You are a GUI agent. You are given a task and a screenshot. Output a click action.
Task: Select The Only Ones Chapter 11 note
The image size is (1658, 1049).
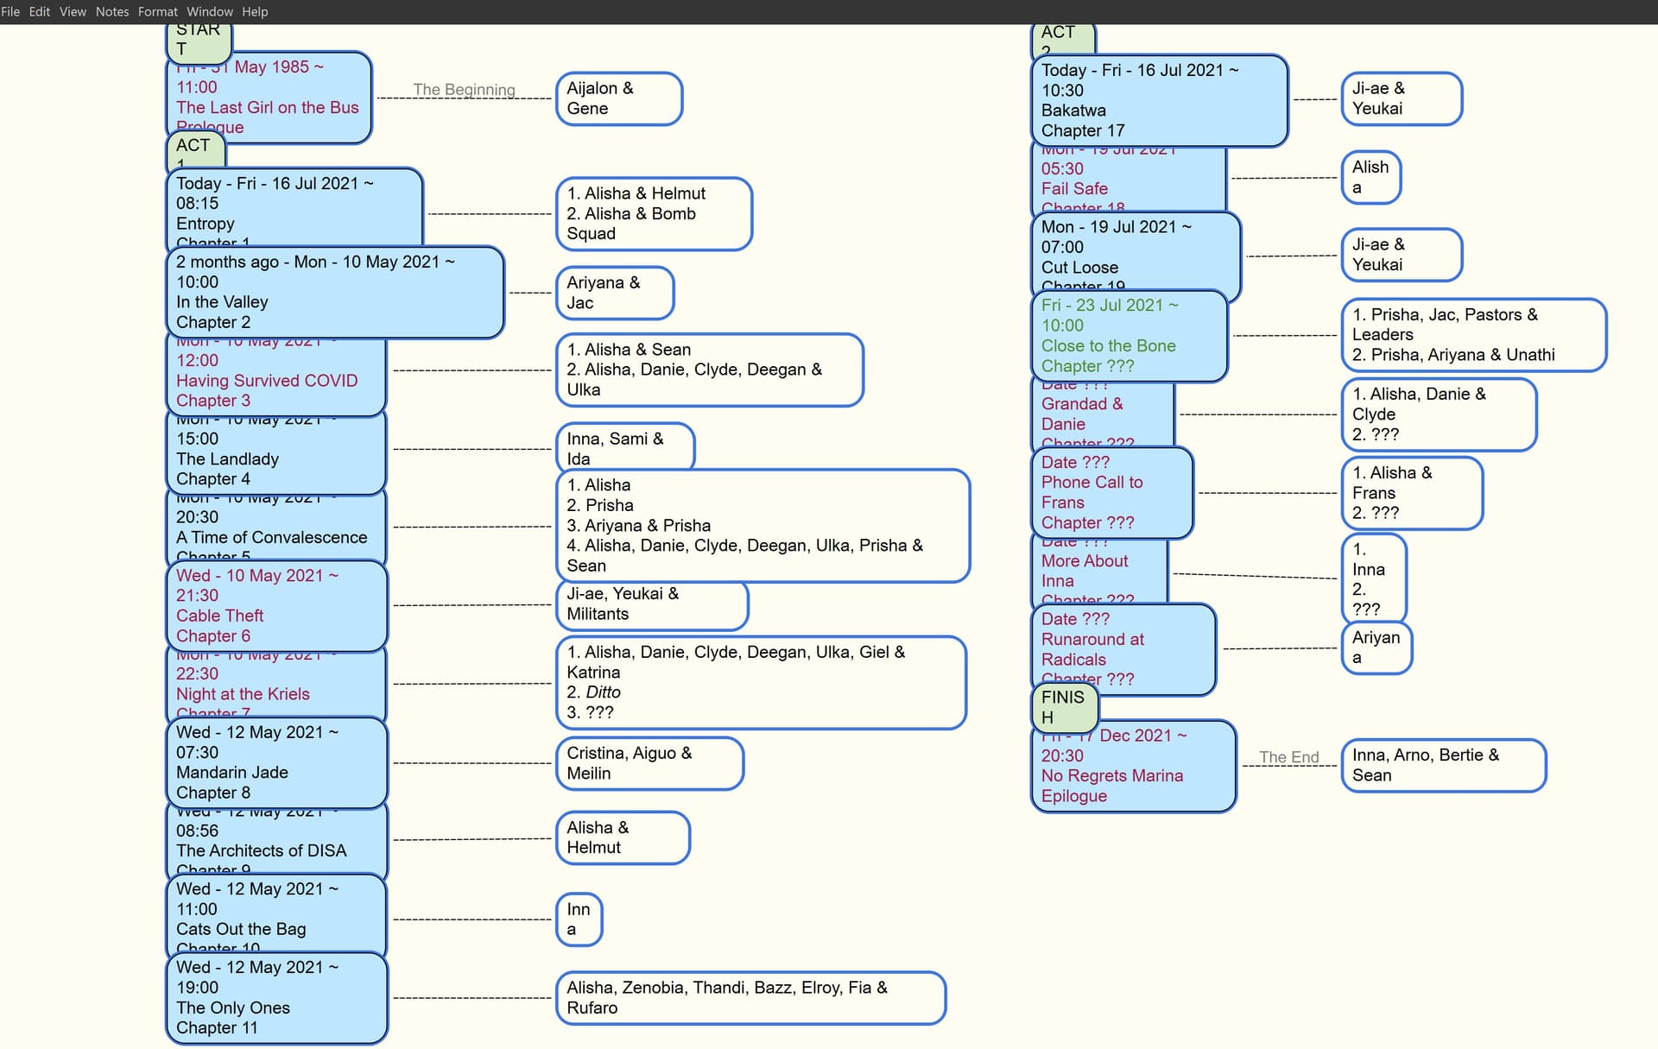click(276, 998)
